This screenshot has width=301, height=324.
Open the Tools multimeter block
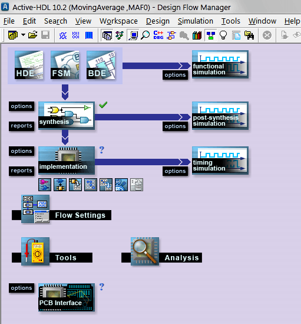tap(52, 251)
